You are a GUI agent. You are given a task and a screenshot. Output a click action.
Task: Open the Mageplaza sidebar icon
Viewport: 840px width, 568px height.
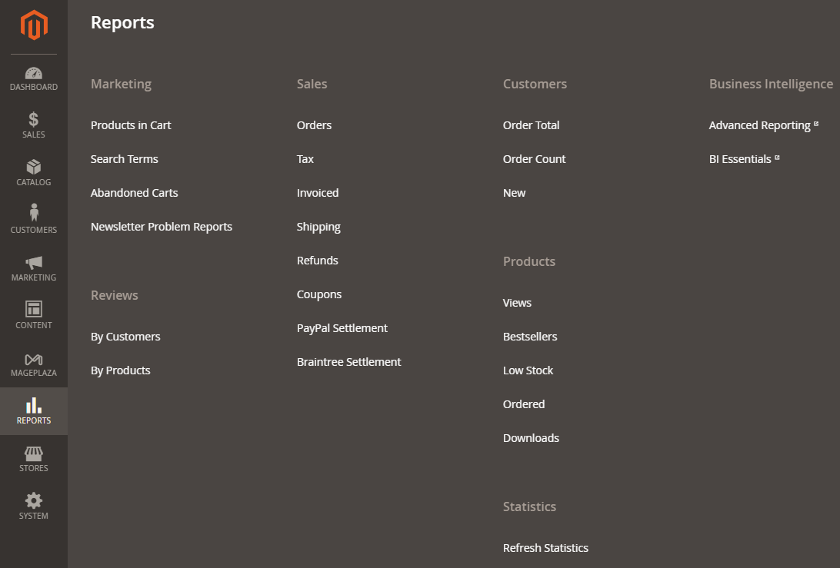coord(34,359)
